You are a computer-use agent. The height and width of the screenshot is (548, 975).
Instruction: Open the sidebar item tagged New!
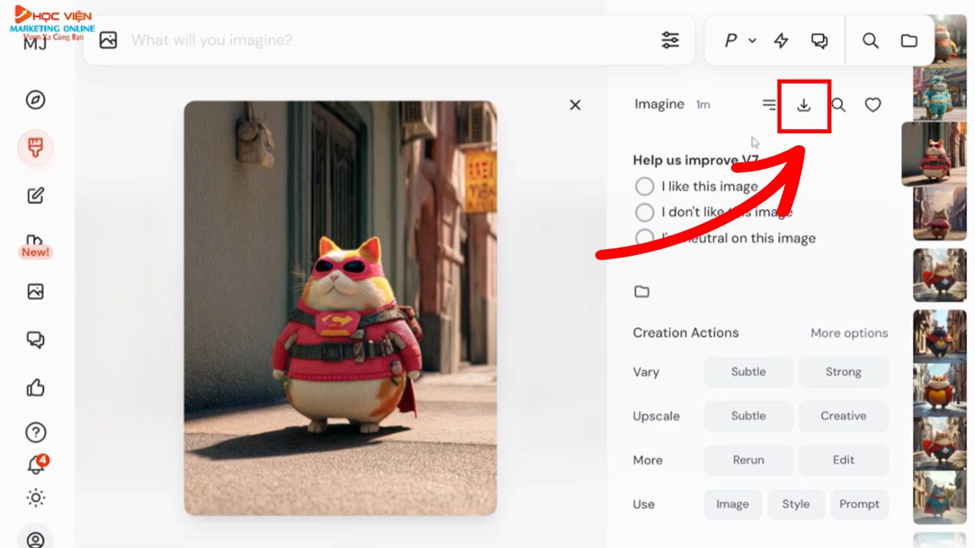pos(36,245)
